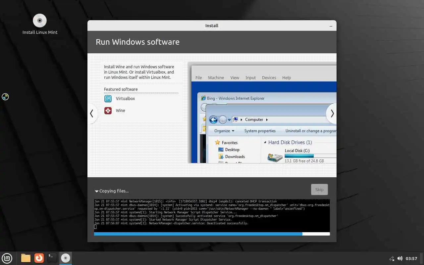Go to the previous slide with left arrow
The image size is (424, 265).
pos(92,114)
